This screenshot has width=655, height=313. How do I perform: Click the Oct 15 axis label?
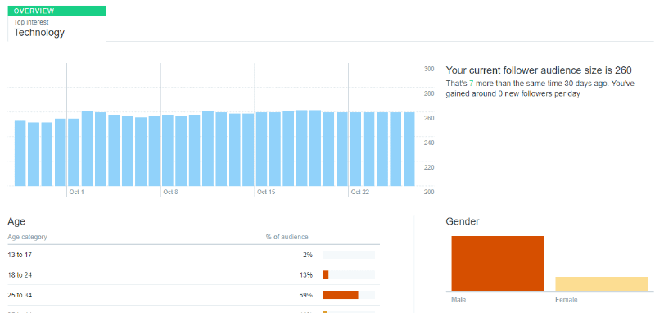tap(266, 193)
